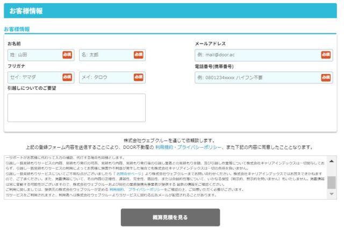Click the 必須 badge in the phone field
The image size is (344, 233).
[326, 77]
